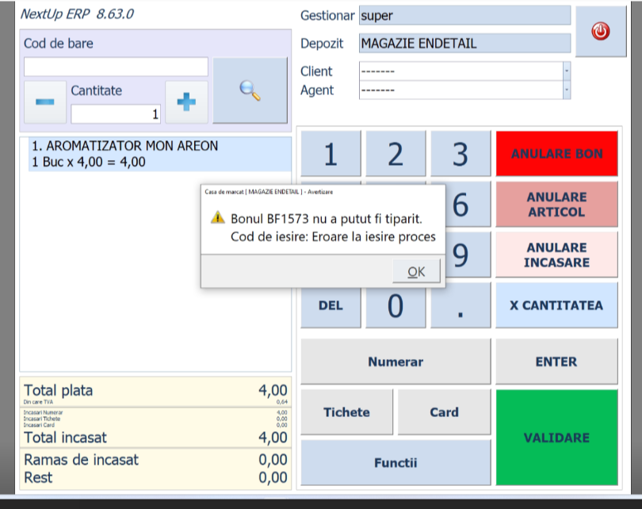Click the Cantitate quantity input field
The width and height of the screenshot is (642, 509).
pos(116,114)
